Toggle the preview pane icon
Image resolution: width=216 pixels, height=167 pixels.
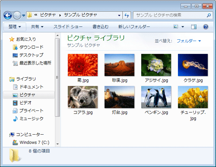(x=194, y=27)
